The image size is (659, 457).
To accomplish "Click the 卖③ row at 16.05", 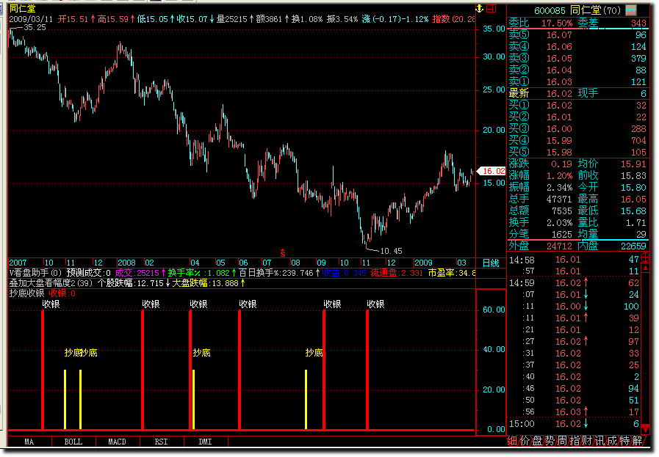I will [577, 59].
